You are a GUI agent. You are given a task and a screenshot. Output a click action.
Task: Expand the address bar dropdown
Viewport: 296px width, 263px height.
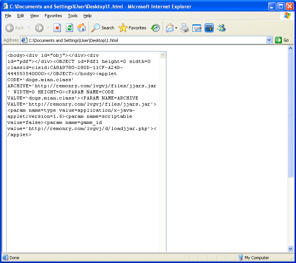pyautogui.click(x=269, y=40)
